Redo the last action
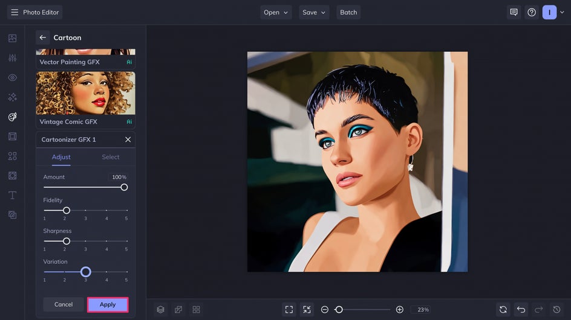 (539, 310)
